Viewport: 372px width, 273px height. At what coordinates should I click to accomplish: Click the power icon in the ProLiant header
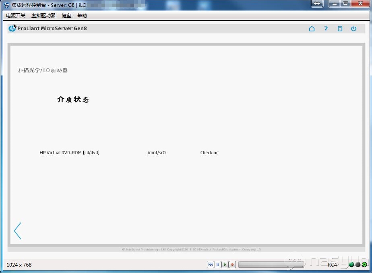click(x=353, y=29)
